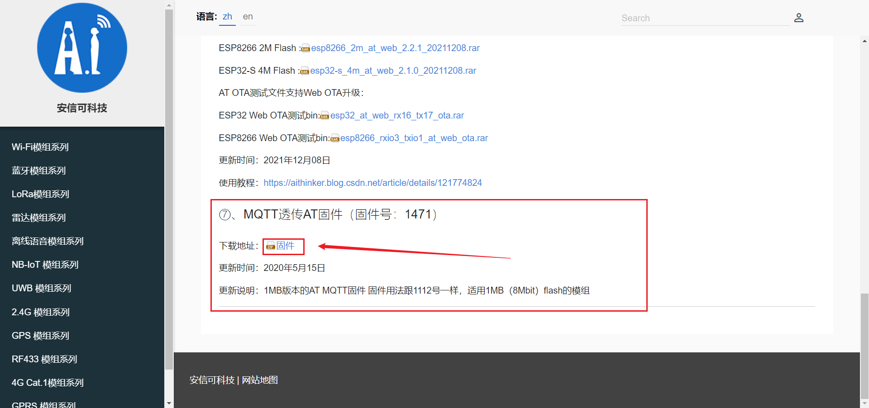Open RF433 模组系列 in sidebar
This screenshot has height=408, width=869.
point(44,359)
